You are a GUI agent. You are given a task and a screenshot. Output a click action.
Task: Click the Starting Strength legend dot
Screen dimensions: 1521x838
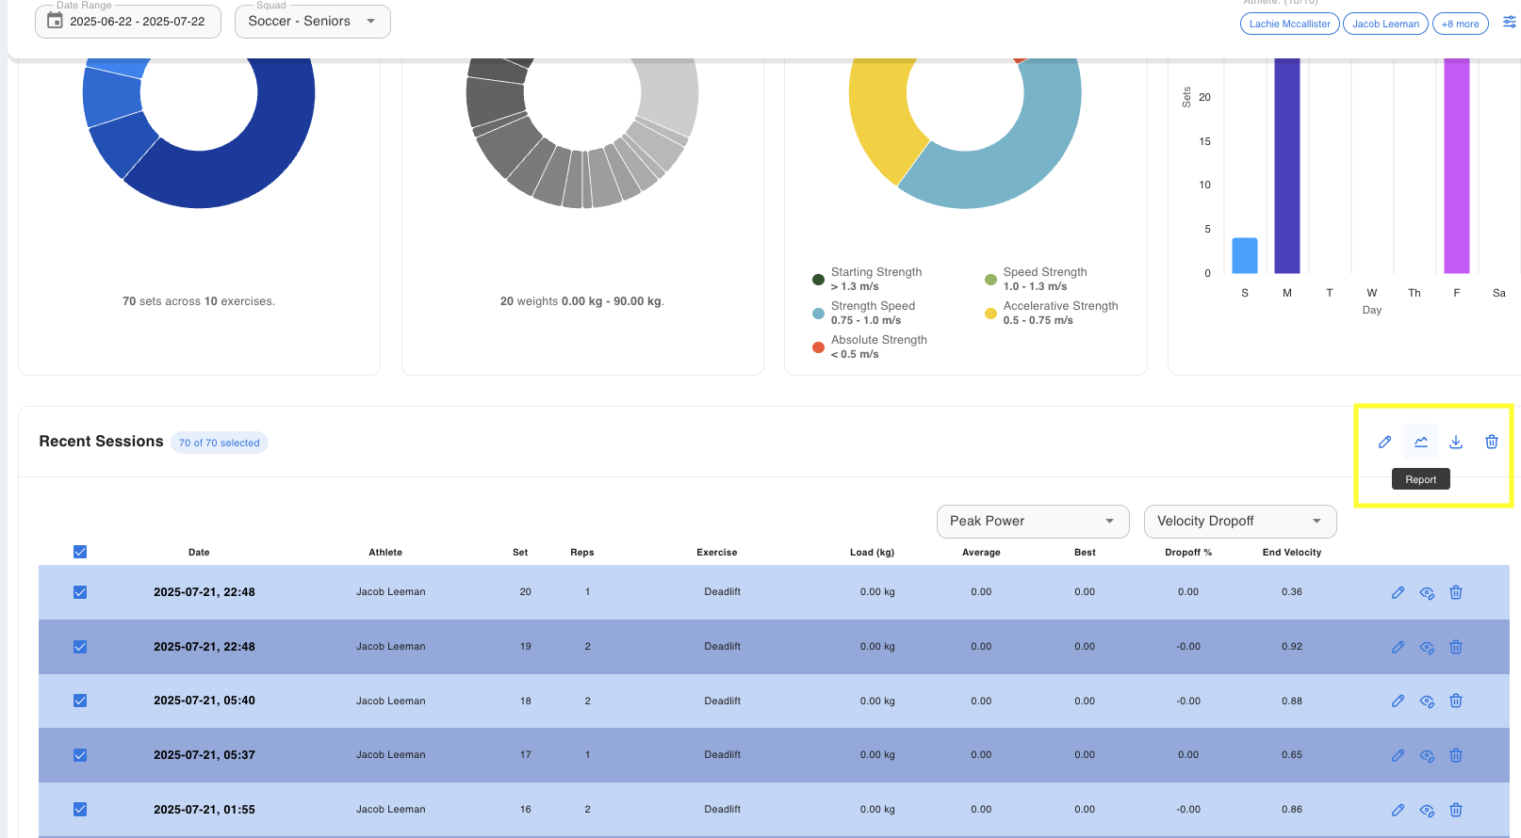(x=818, y=280)
